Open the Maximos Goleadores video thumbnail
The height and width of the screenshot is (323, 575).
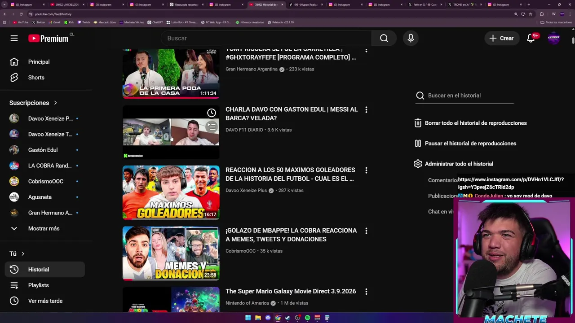point(171,192)
